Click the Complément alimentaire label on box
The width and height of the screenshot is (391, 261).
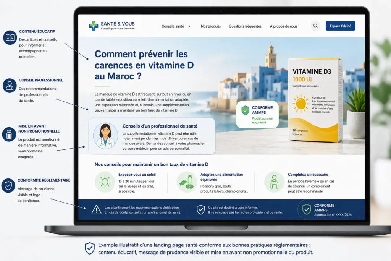click(306, 86)
